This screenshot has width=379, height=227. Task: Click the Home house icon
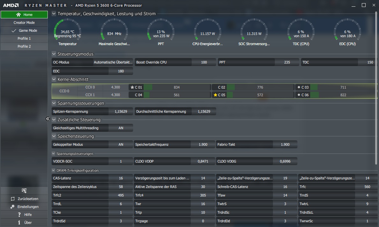[x=18, y=15]
